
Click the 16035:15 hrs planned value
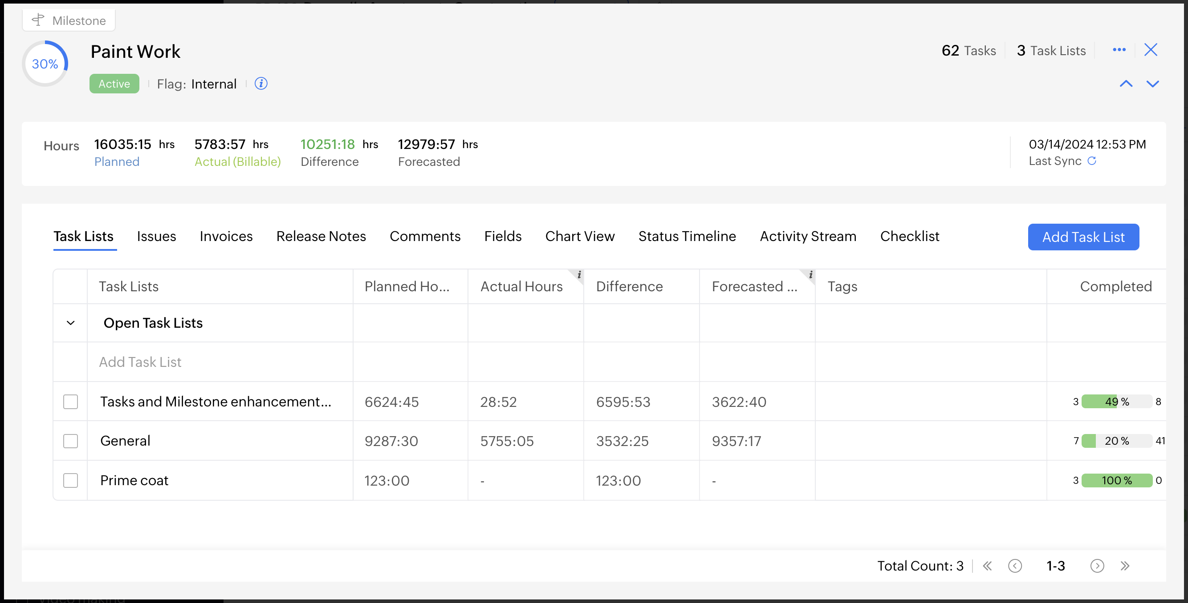134,144
